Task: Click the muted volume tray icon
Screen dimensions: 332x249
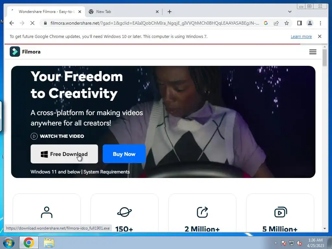Action: [x=299, y=243]
